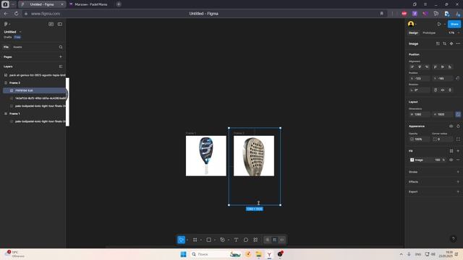
Task: Add a stroke with plus
Action: [458, 172]
